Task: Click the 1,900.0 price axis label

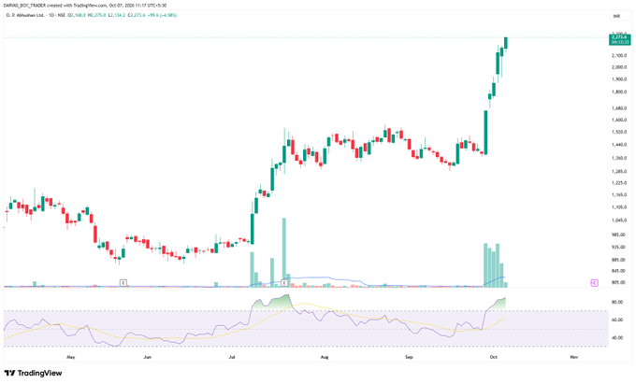Action: (x=619, y=79)
